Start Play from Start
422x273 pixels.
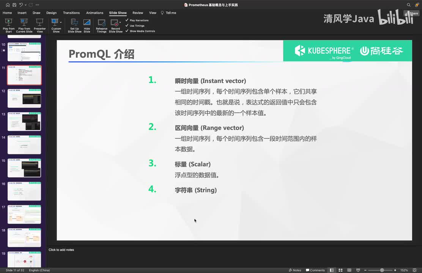[x=9, y=26]
